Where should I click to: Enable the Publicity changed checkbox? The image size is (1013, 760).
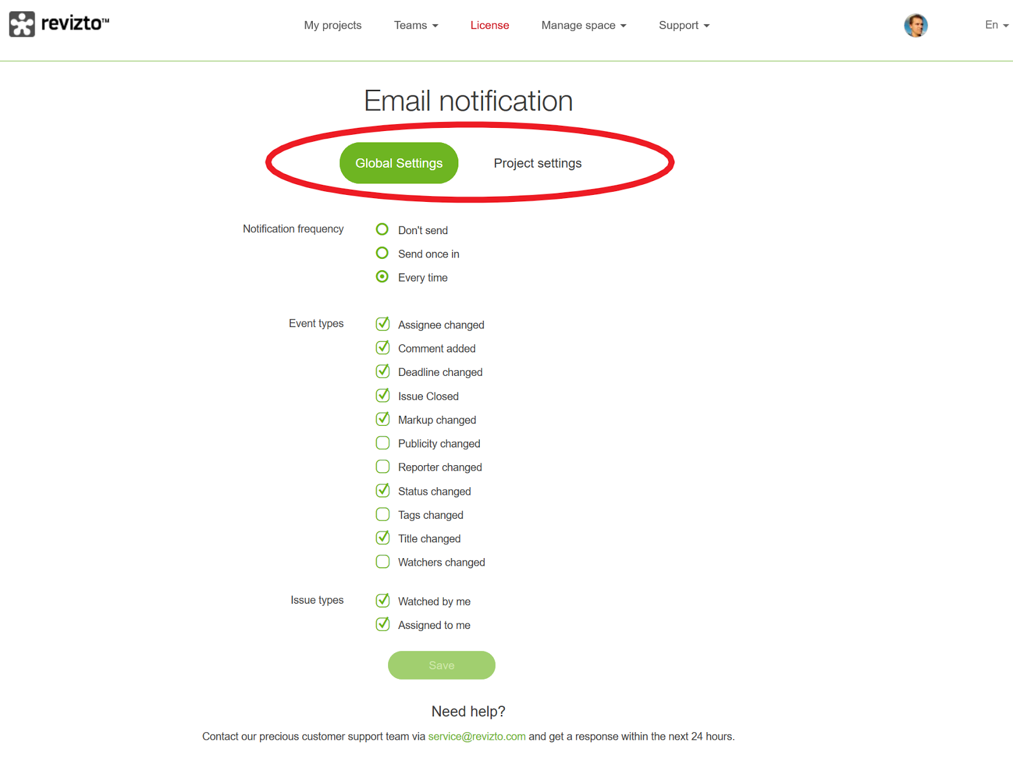[x=383, y=443]
